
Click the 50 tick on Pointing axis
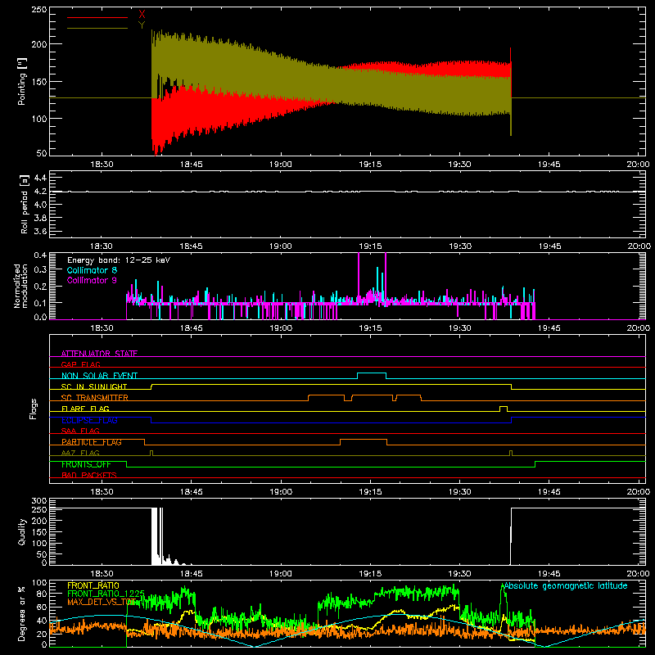(x=42, y=153)
